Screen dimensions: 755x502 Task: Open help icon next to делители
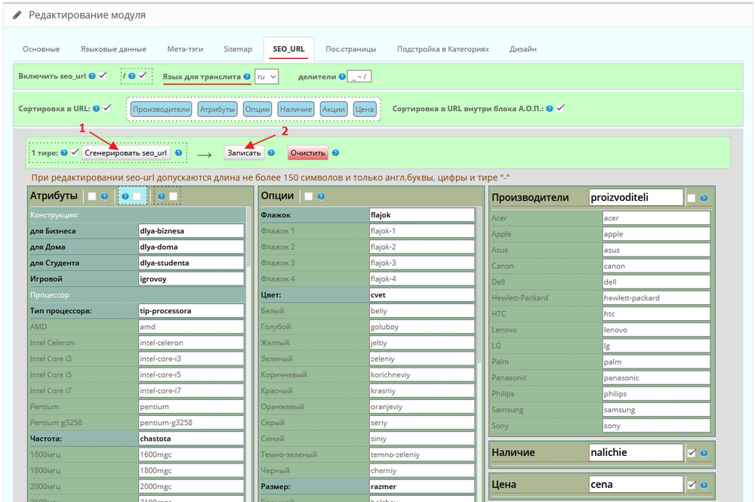[x=342, y=76]
